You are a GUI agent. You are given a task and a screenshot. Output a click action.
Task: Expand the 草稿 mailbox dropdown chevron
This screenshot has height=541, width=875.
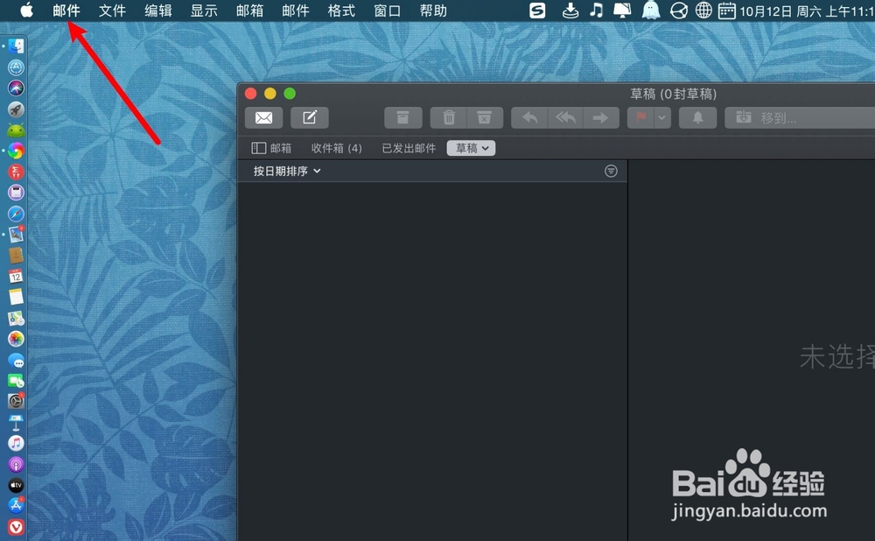(486, 148)
